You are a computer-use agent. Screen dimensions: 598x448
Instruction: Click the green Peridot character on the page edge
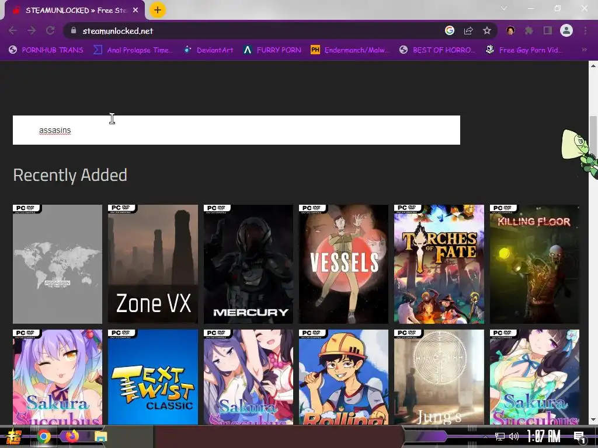580,154
